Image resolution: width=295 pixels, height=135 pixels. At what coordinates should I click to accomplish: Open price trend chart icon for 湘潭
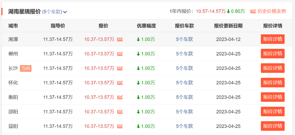point(120,39)
